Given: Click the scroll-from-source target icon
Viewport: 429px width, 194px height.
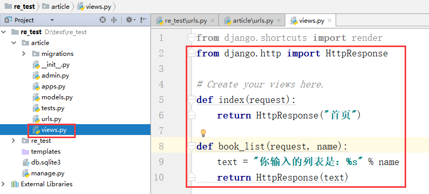Looking at the screenshot, I should click(103, 20).
